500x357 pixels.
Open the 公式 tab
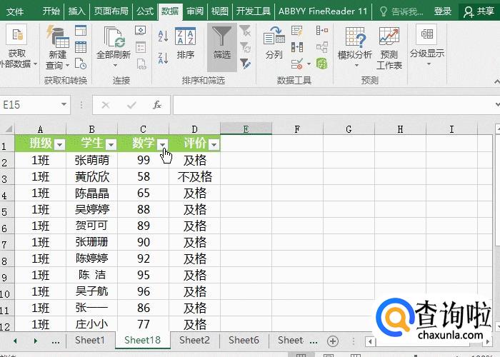145,11
